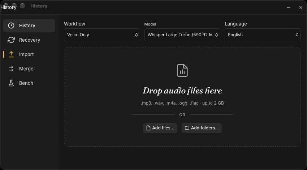Click the Add files... button
This screenshot has width=307, height=170.
[x=160, y=128]
